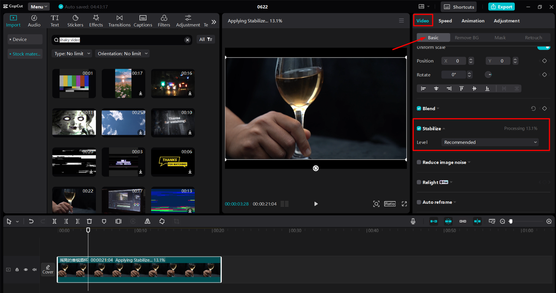Clear the search field text
Screen dimensions: 556x293
[188, 40]
